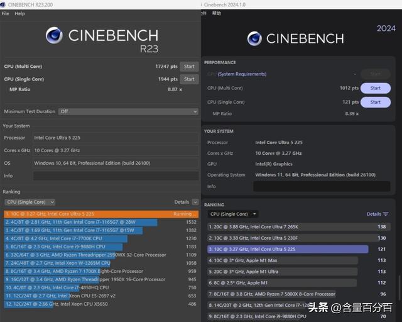Open the Minimum Test Duration dropdown

pyautogui.click(x=128, y=111)
